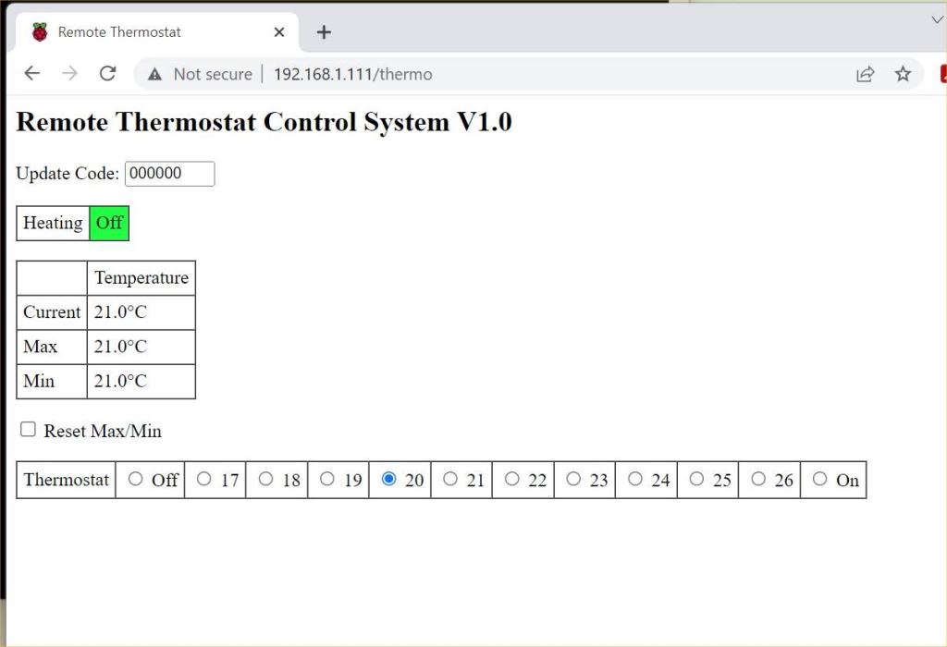Close the Remote Thermostat tab
Image resolution: width=947 pixels, height=647 pixels.
click(279, 32)
